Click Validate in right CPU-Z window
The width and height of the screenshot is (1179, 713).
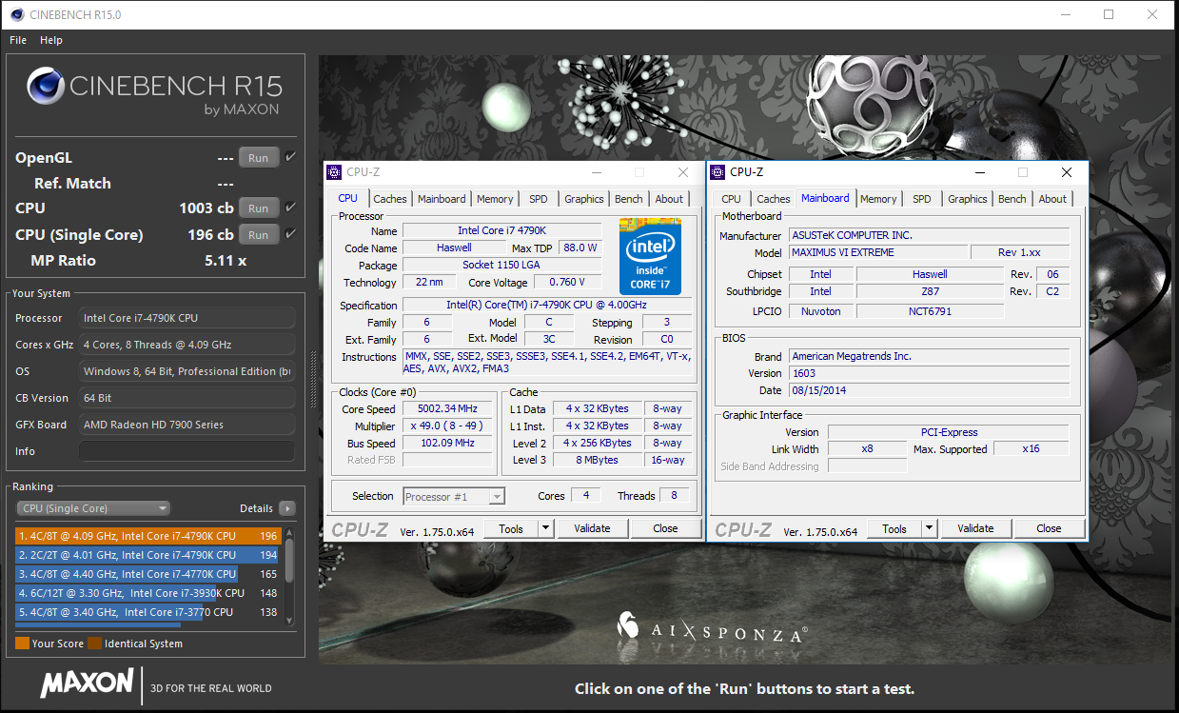click(x=975, y=528)
